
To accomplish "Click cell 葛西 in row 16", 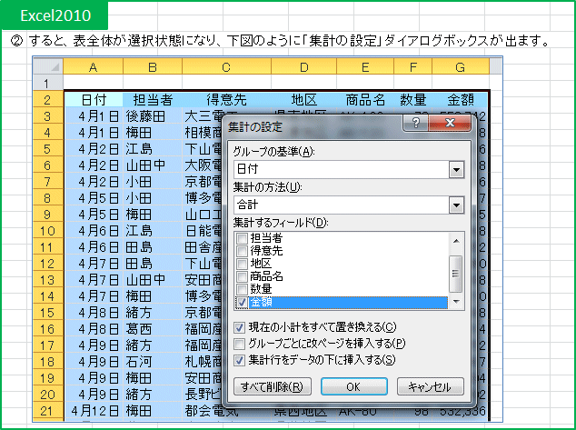I will point(153,329).
